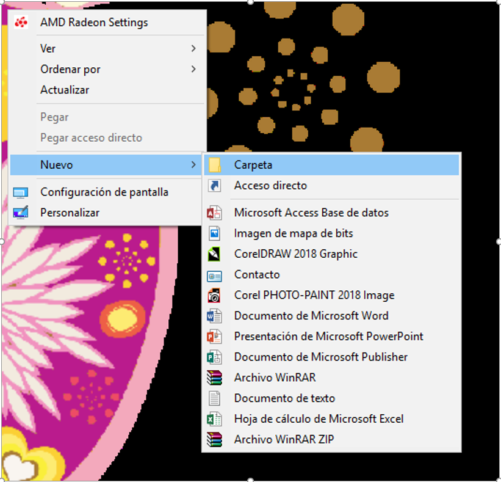Select the Nuevo menu item
Viewport: 501px width, 482px height.
107,165
